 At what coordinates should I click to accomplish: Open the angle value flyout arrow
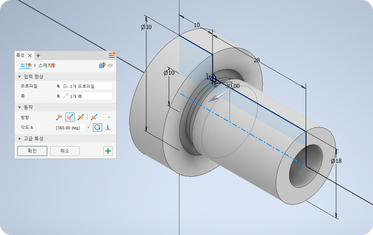tap(88, 127)
